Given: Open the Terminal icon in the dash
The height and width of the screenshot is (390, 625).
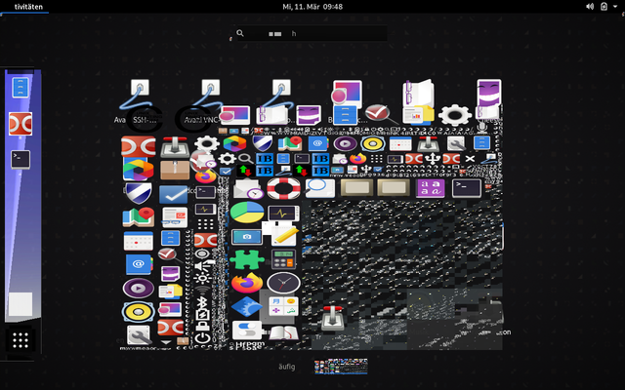Looking at the screenshot, I should (21, 160).
